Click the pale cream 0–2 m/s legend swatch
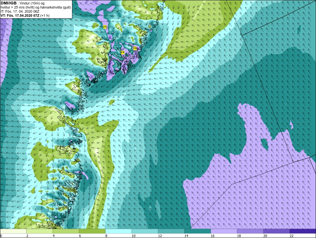This screenshot has height=238, width=316. (x=13, y=231)
